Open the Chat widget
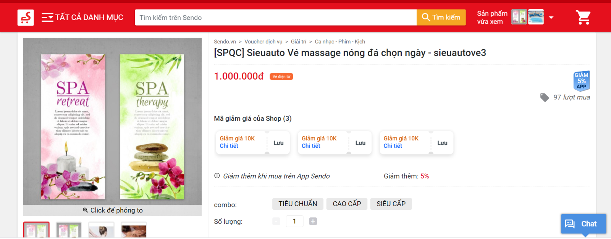Screen dimensions: 611x239 (583, 224)
